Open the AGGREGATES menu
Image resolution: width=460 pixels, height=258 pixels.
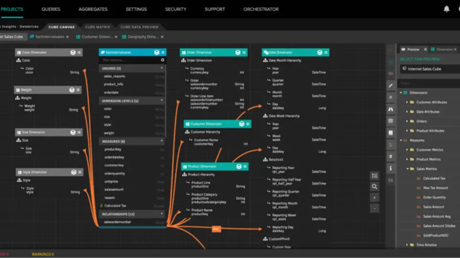click(93, 9)
